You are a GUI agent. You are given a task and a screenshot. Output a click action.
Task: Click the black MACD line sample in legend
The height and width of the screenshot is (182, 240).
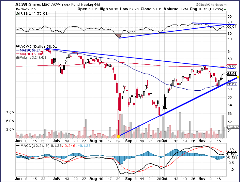point(18,146)
